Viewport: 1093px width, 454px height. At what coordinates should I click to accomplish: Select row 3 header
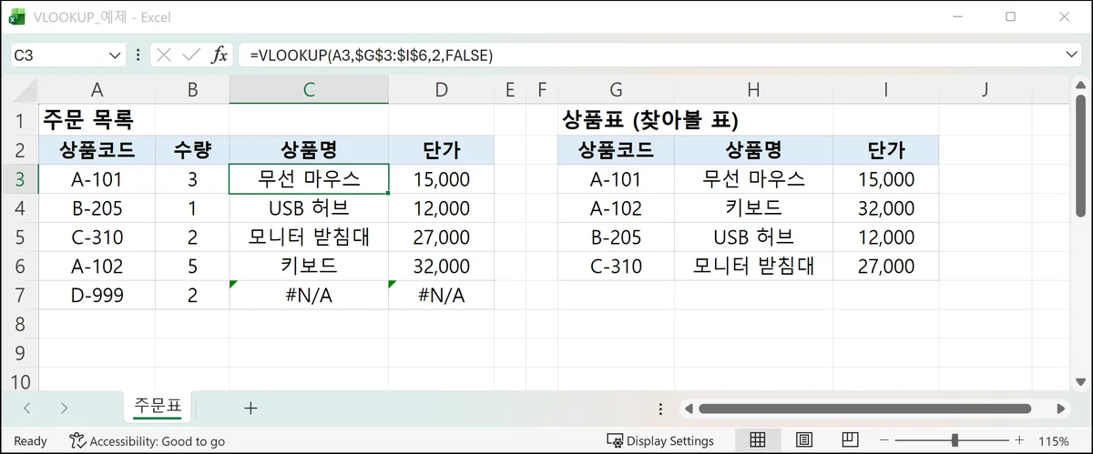point(19,179)
